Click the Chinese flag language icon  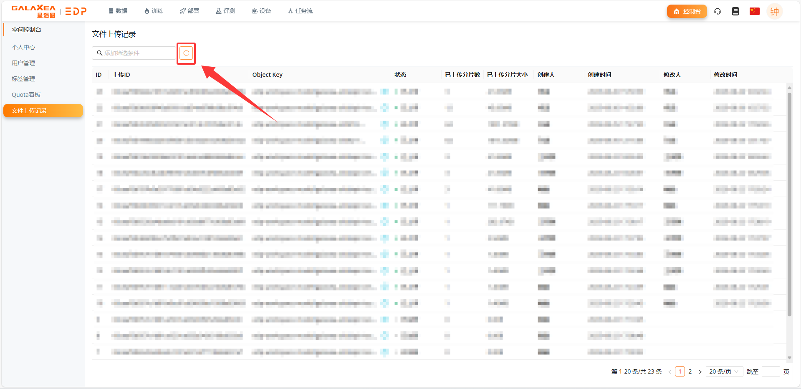[754, 11]
